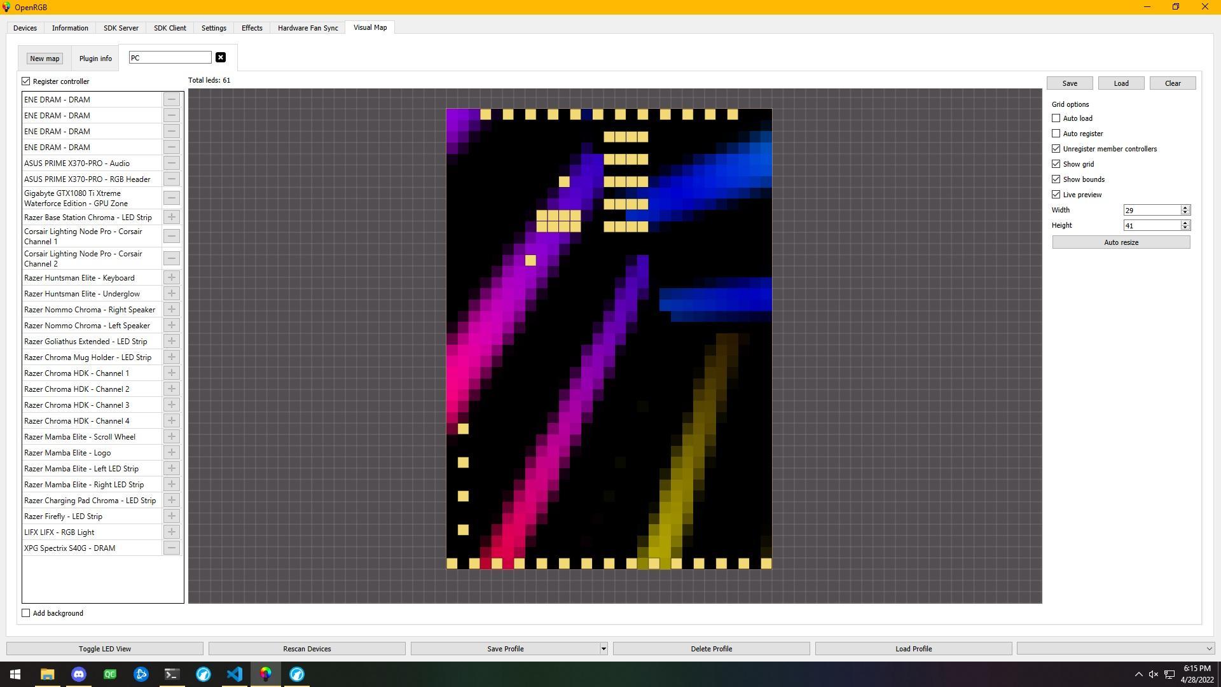Click the New map button
This screenshot has width=1221, height=687.
[45, 59]
